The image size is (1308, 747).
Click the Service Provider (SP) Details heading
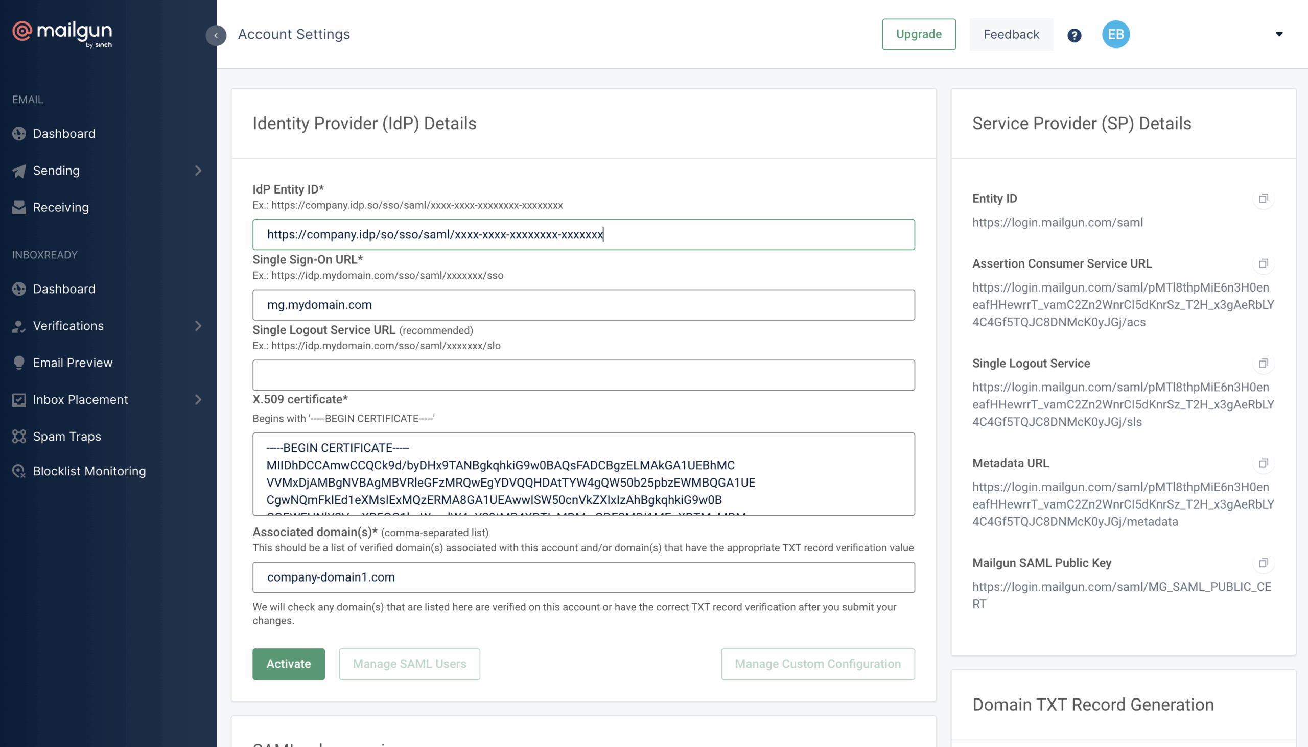[x=1082, y=124]
